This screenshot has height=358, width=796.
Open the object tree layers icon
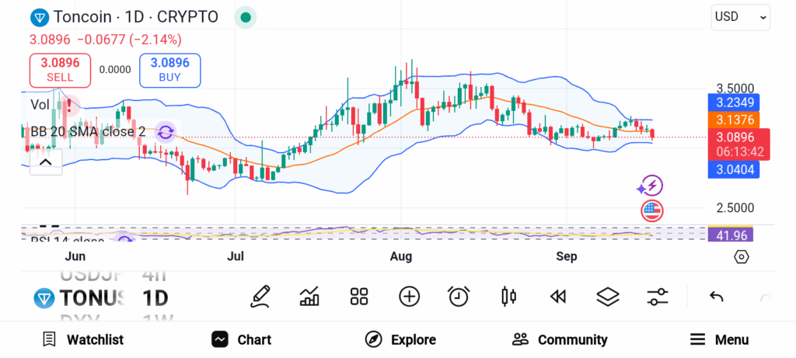pos(607,296)
